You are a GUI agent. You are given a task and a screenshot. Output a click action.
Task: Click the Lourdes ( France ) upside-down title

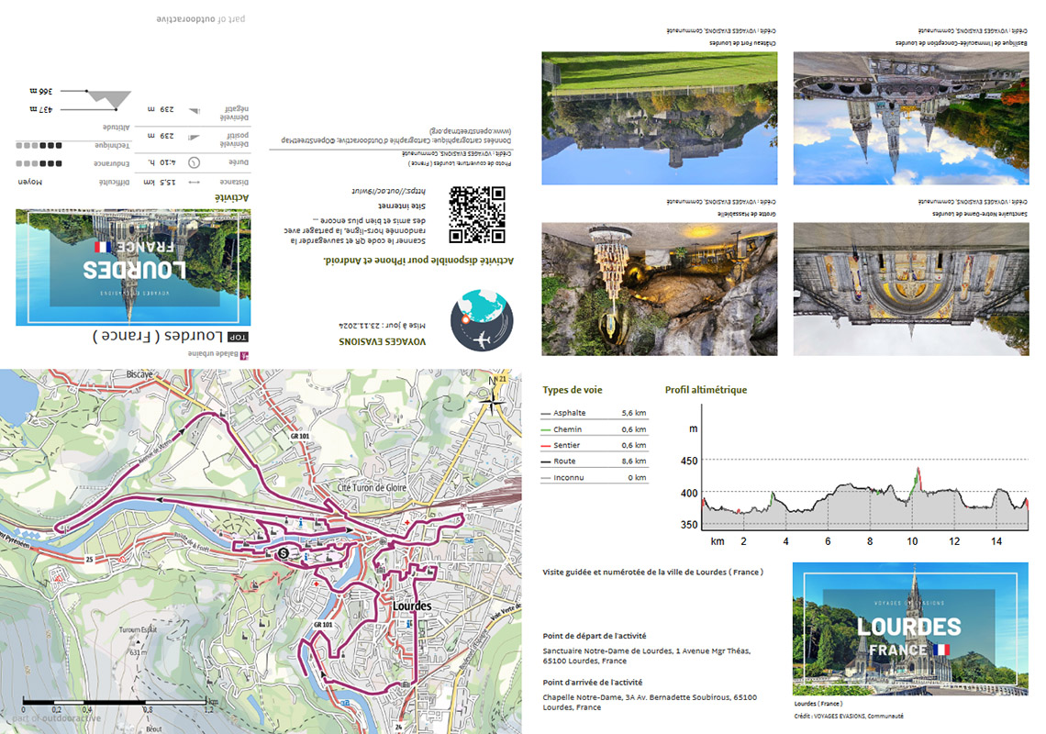coord(158,336)
